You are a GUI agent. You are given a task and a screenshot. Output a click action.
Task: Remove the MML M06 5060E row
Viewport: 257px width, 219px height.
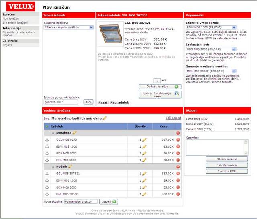tap(178, 194)
